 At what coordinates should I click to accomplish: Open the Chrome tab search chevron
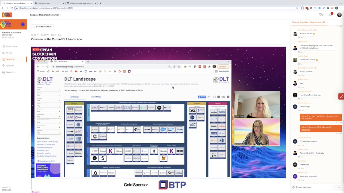click(341, 3)
